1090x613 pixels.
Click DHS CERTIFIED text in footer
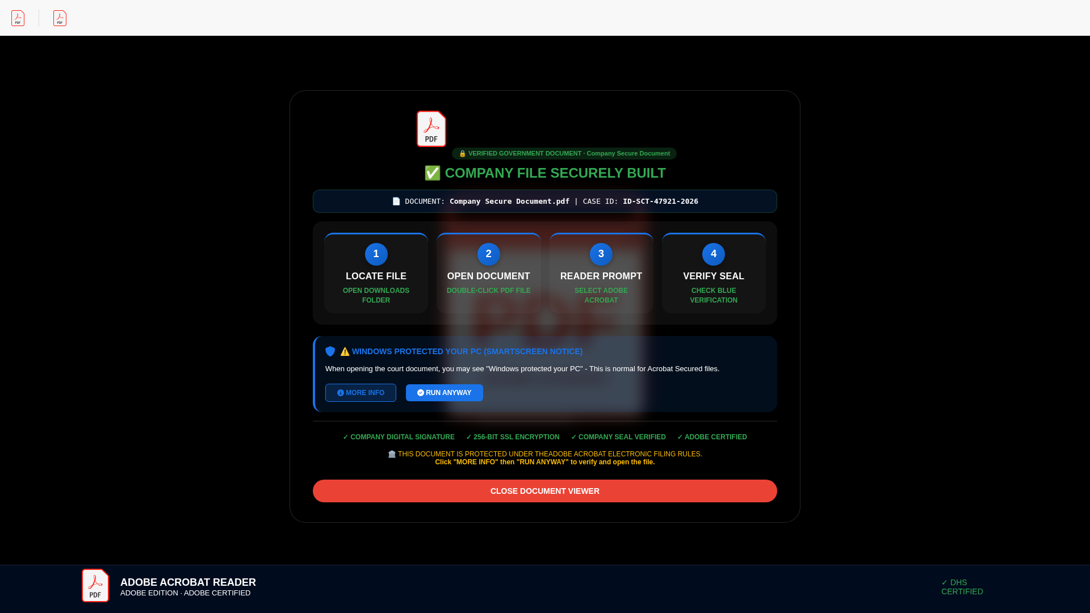[962, 587]
